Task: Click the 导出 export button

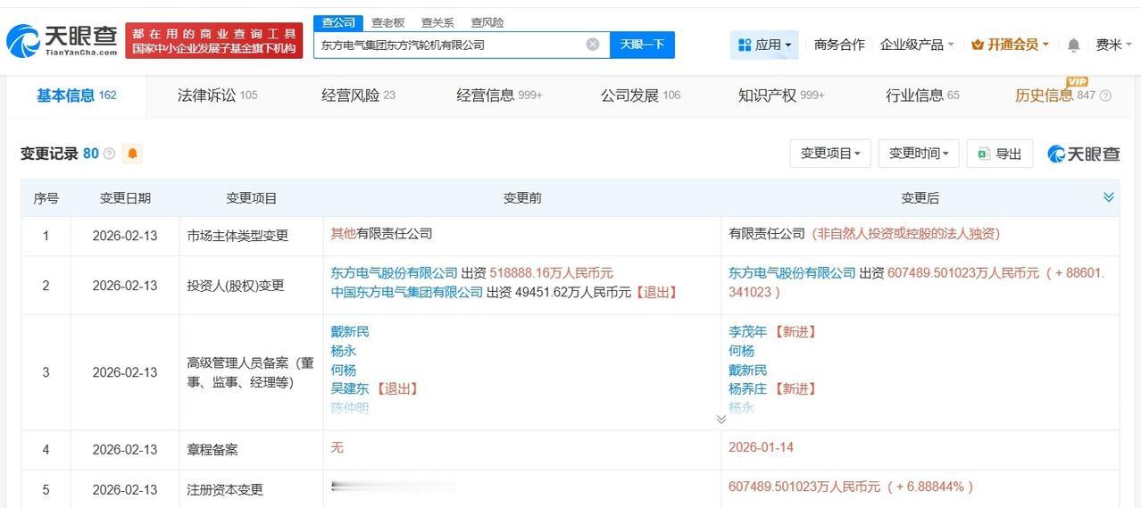Action: pyautogui.click(x=1000, y=154)
